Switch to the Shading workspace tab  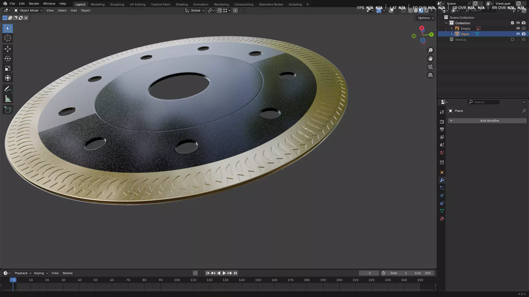pyautogui.click(x=182, y=4)
